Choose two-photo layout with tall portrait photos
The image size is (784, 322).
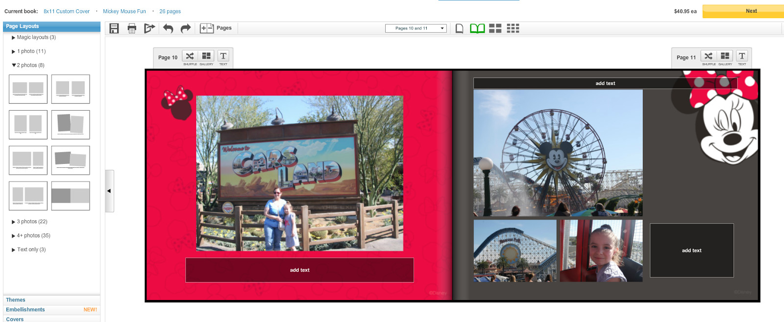pyautogui.click(x=28, y=125)
